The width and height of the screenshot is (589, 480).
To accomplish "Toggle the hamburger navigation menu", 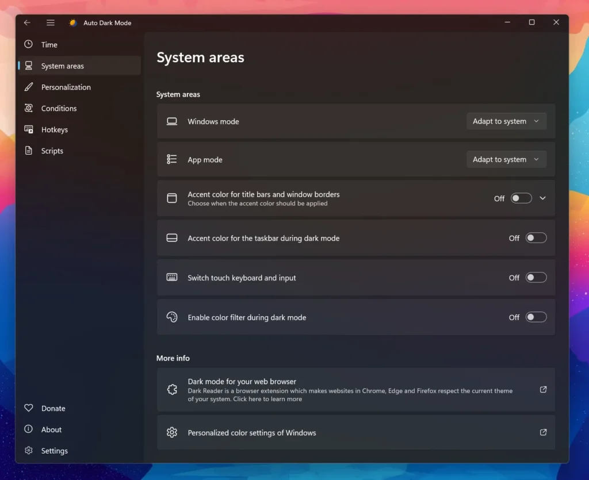I will click(51, 22).
